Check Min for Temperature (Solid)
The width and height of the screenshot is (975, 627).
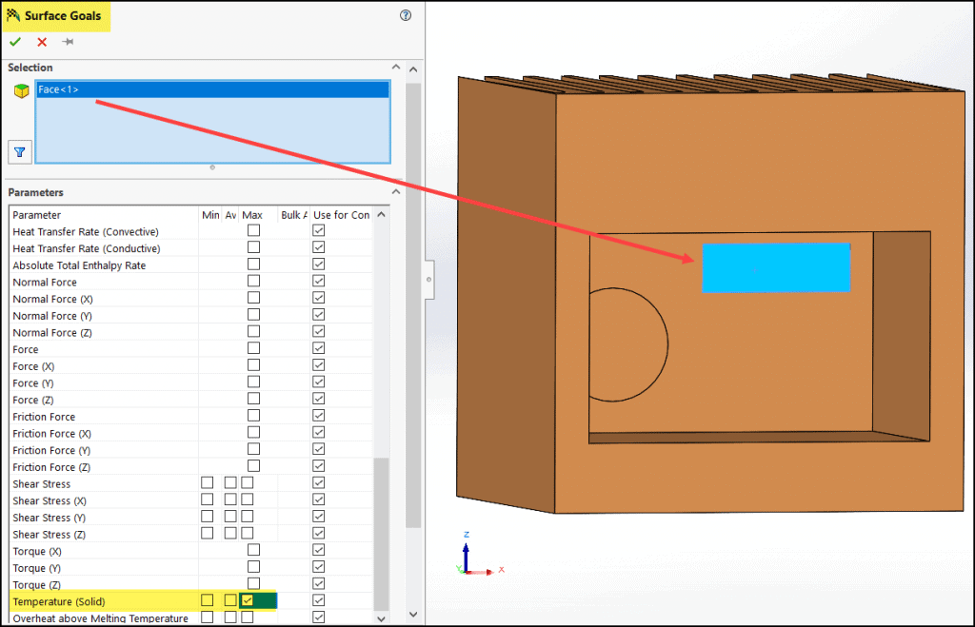pos(207,600)
